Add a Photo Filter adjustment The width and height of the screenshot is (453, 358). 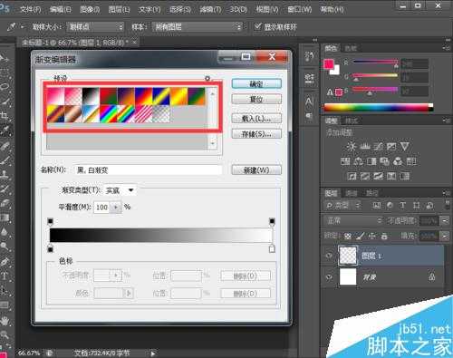pyautogui.click(x=384, y=161)
